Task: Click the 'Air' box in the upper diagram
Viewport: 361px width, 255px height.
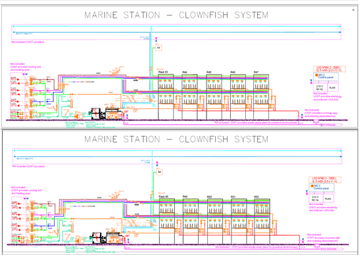Action: (158, 48)
